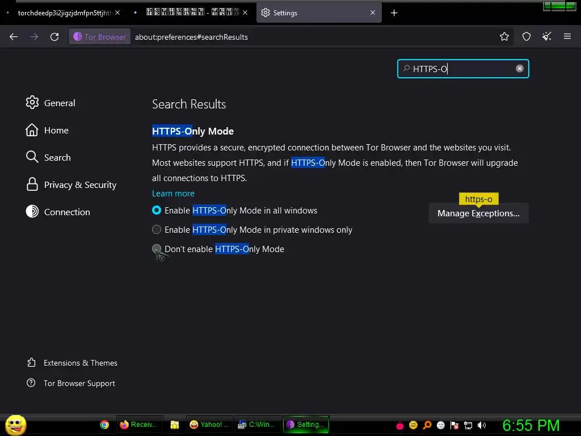
Task: Close the Settings tab
Action: tap(373, 12)
